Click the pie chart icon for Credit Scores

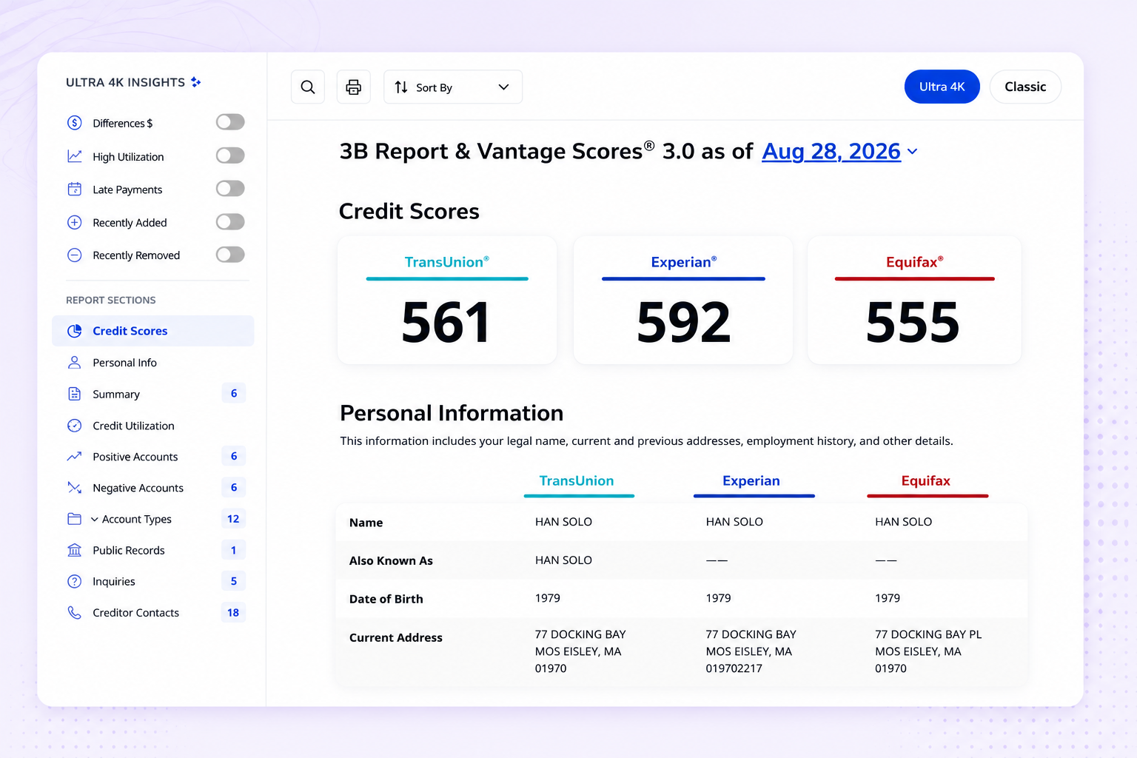pyautogui.click(x=75, y=331)
